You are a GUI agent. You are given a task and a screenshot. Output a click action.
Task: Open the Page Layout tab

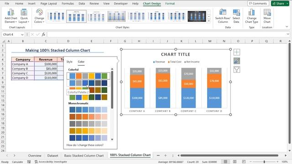[x=49, y=4]
